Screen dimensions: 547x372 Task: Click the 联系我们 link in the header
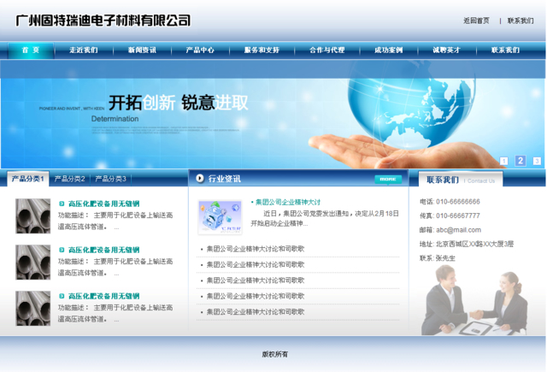(x=520, y=21)
